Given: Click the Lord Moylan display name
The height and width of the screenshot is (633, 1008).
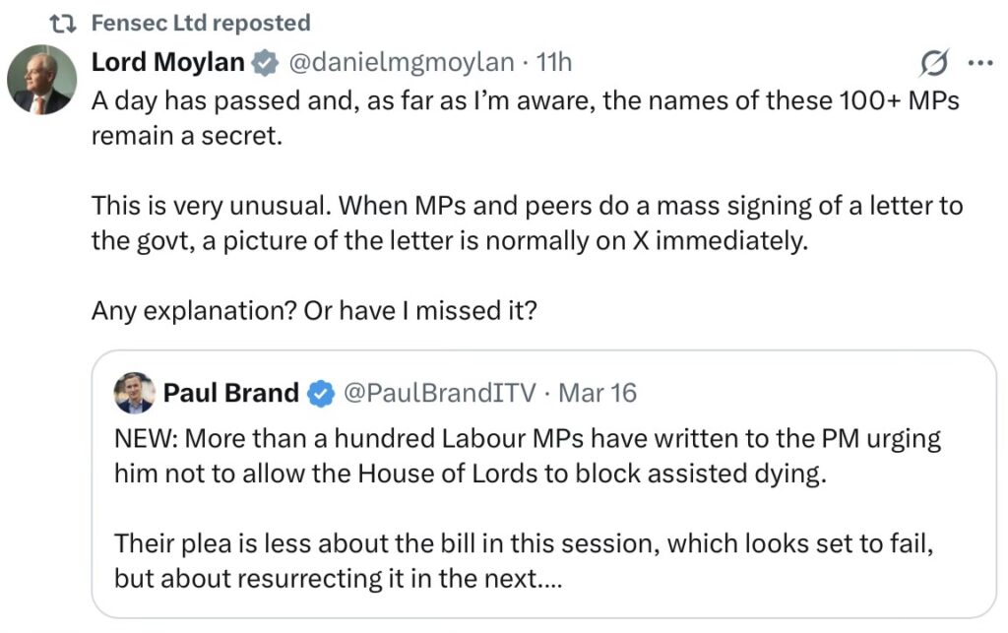Looking at the screenshot, I should [x=167, y=63].
